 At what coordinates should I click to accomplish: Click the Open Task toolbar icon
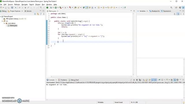point(75,8)
